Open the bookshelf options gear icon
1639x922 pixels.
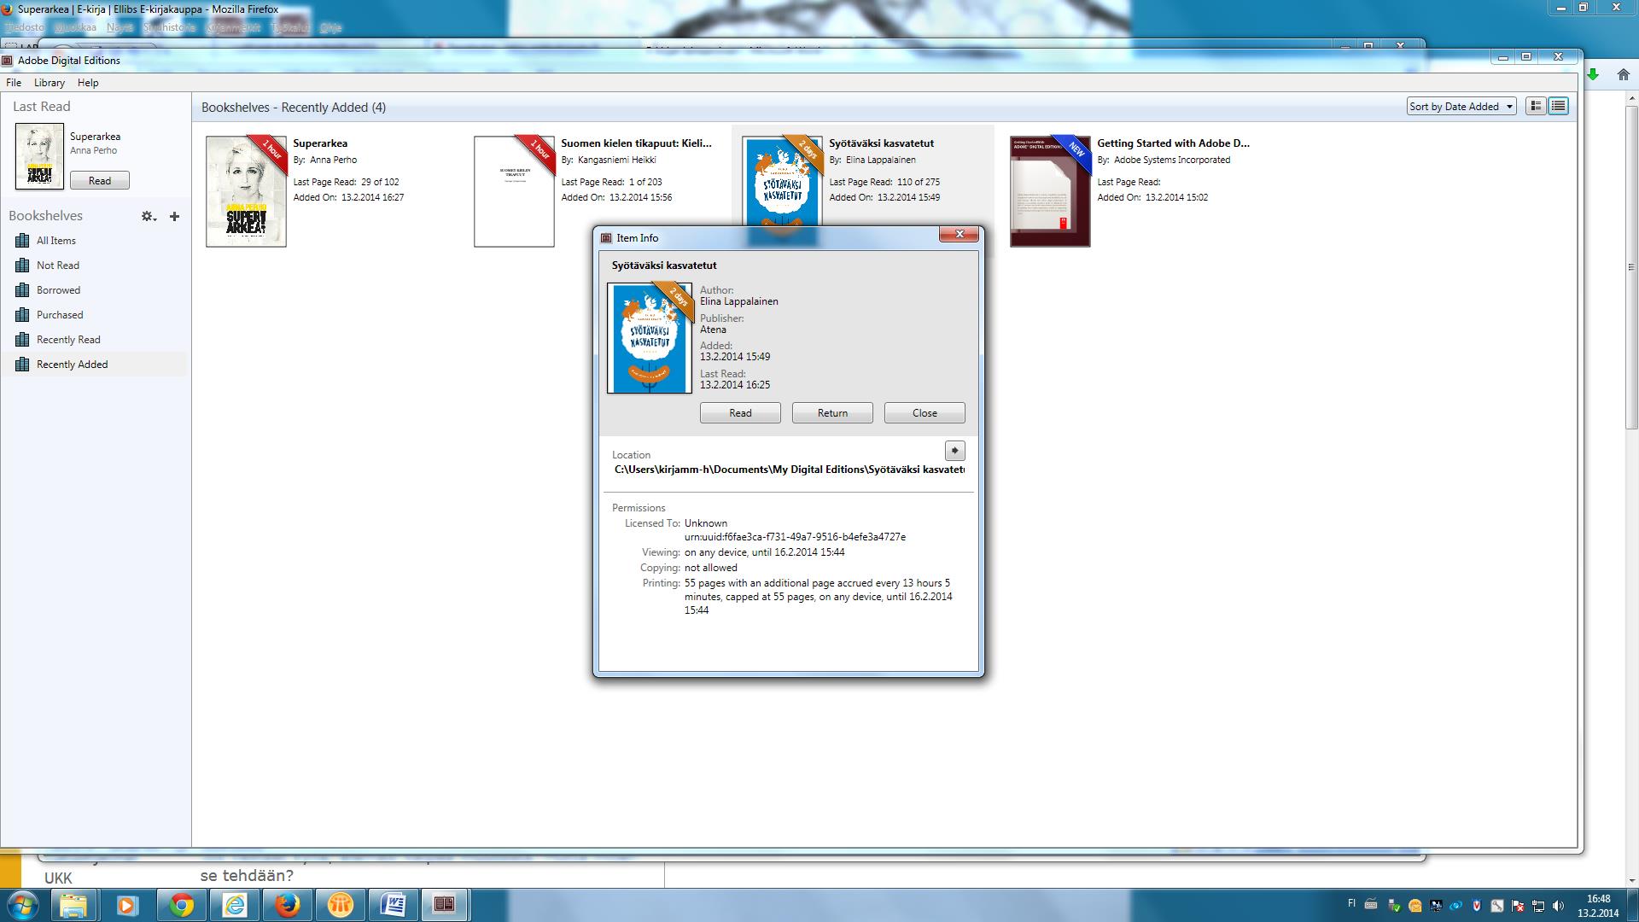(x=149, y=217)
